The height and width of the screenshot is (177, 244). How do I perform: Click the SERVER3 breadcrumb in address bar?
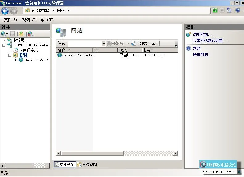coord(43,10)
